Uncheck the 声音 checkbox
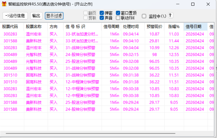Screen dimensions: 217x138 pos(102,18)
